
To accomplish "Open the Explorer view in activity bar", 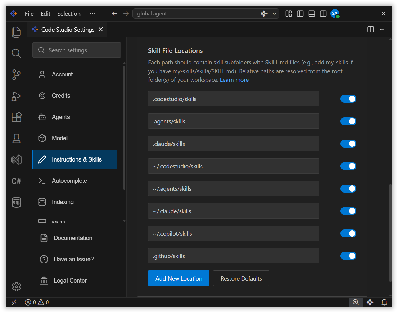I will tap(17, 32).
